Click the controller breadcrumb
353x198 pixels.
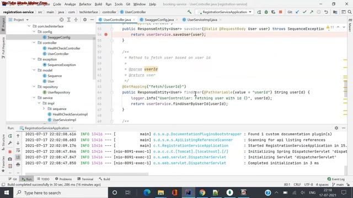coord(109,12)
